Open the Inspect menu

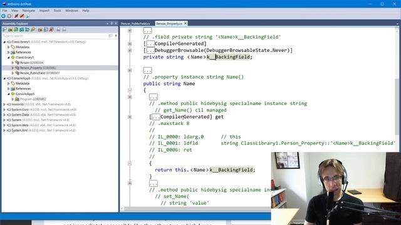(x=44, y=11)
